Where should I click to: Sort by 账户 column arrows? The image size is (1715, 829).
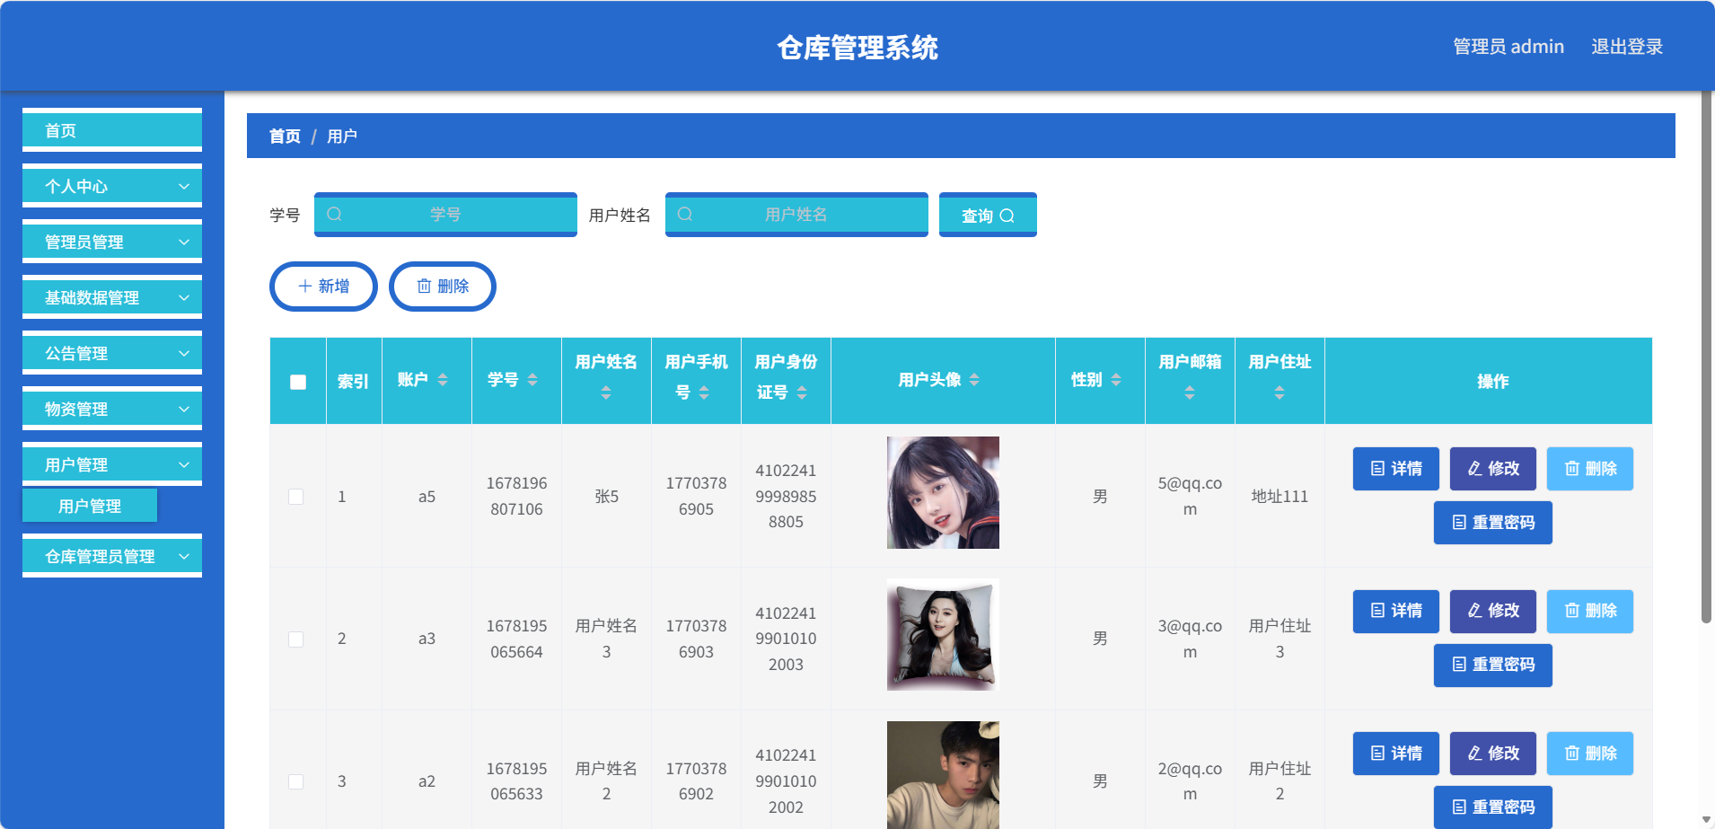tap(443, 380)
